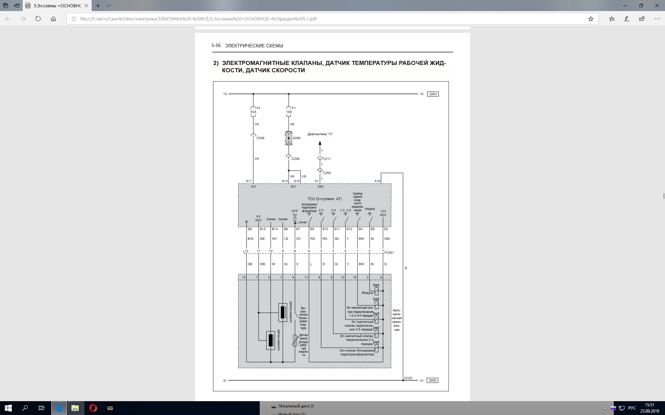Click the browser Back arrow

[x=8, y=19]
